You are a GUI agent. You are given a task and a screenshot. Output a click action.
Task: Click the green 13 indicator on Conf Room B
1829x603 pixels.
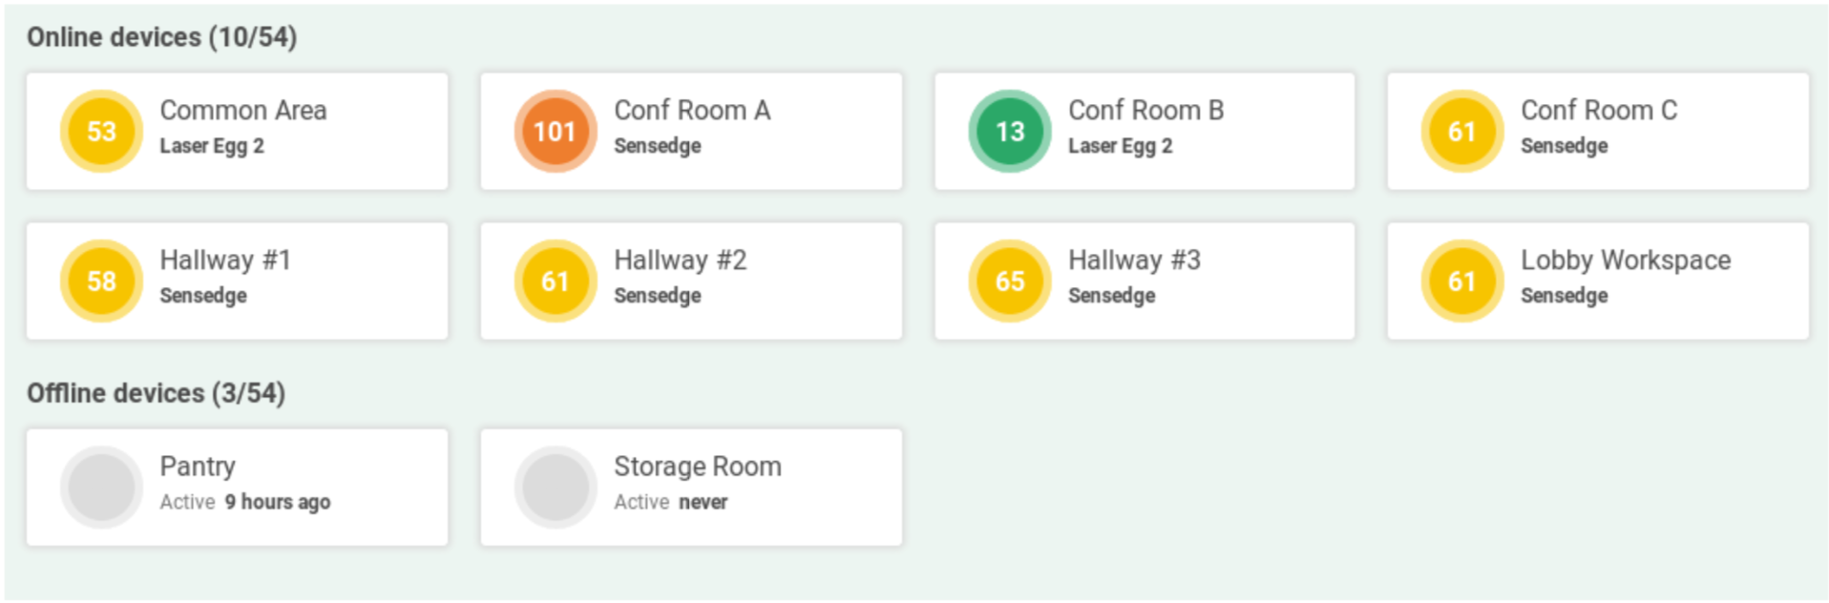(x=1009, y=130)
